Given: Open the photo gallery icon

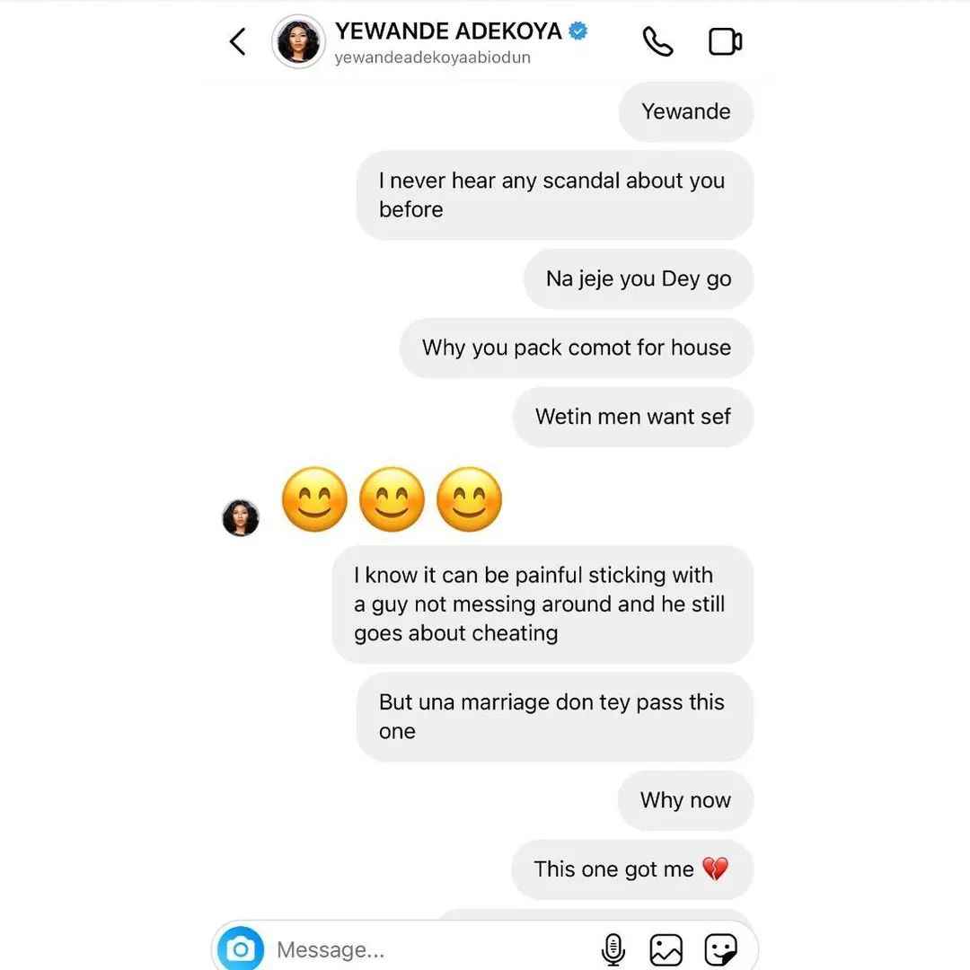Looking at the screenshot, I should point(666,949).
